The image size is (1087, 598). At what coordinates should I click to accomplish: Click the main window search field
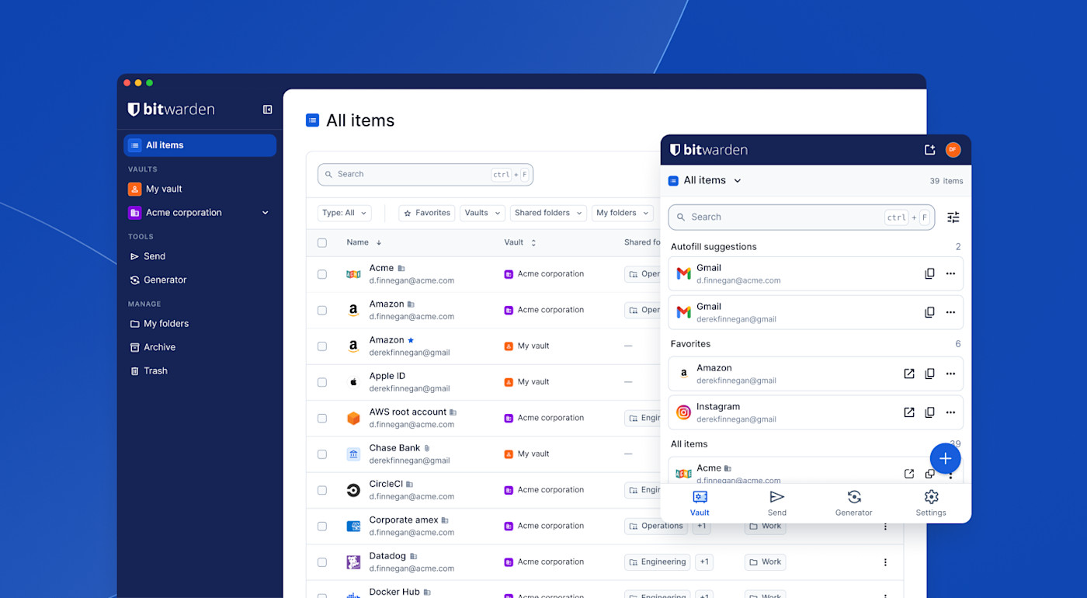coord(425,175)
